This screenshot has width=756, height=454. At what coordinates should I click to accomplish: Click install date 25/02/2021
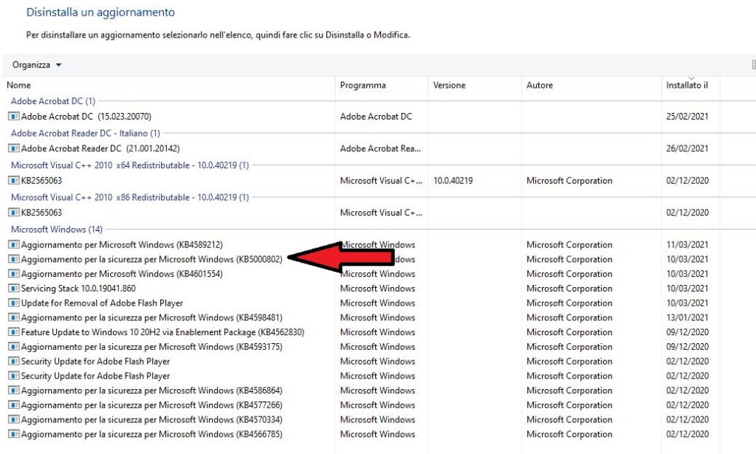(687, 116)
